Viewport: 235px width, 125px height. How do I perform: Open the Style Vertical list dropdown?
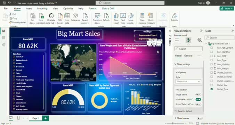188,82
